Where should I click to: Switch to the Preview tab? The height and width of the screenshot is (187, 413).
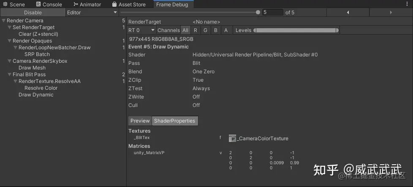140,121
